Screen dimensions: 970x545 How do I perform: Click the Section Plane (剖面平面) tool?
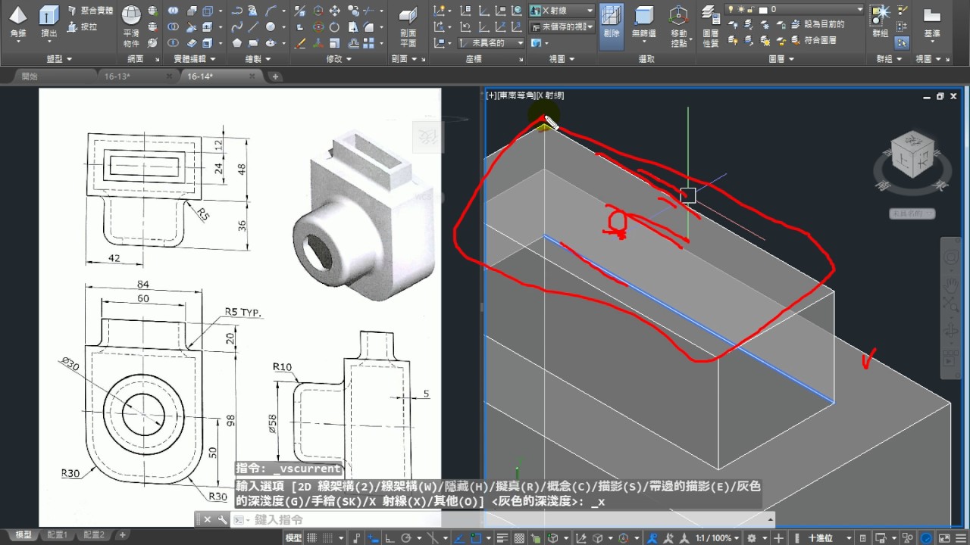408,26
